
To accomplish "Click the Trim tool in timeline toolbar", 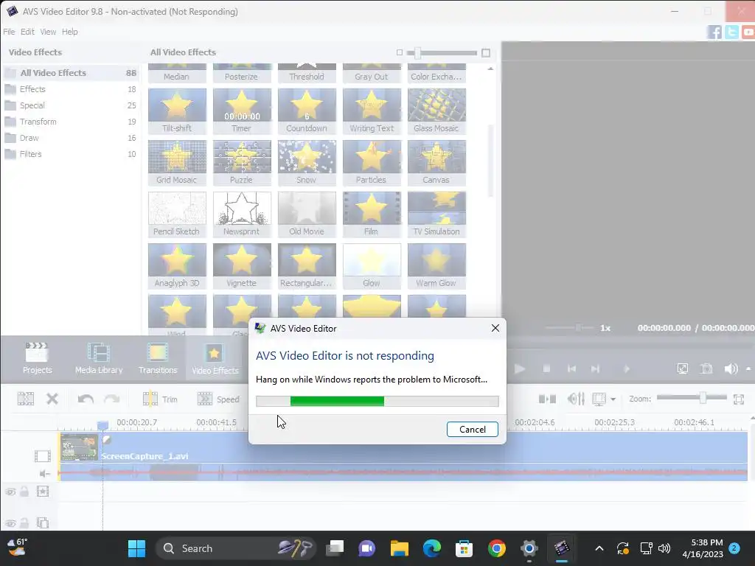I will (x=160, y=399).
